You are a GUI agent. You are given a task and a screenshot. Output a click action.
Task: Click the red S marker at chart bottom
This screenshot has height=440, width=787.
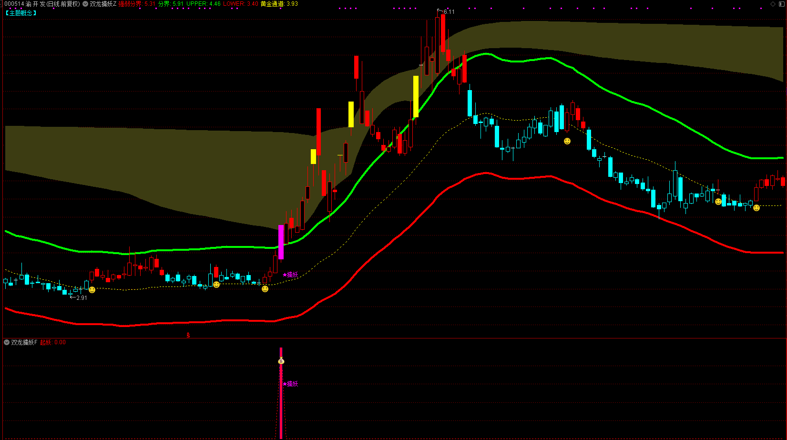(188, 335)
